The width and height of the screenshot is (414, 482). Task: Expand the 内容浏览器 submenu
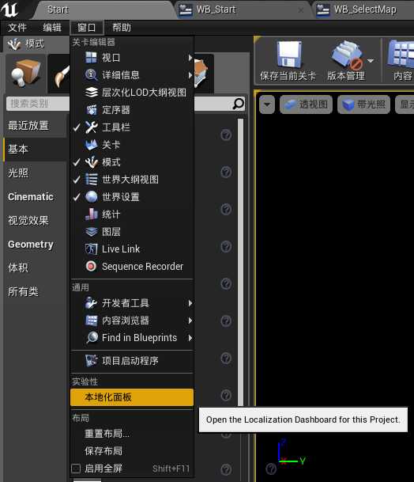tap(132, 321)
